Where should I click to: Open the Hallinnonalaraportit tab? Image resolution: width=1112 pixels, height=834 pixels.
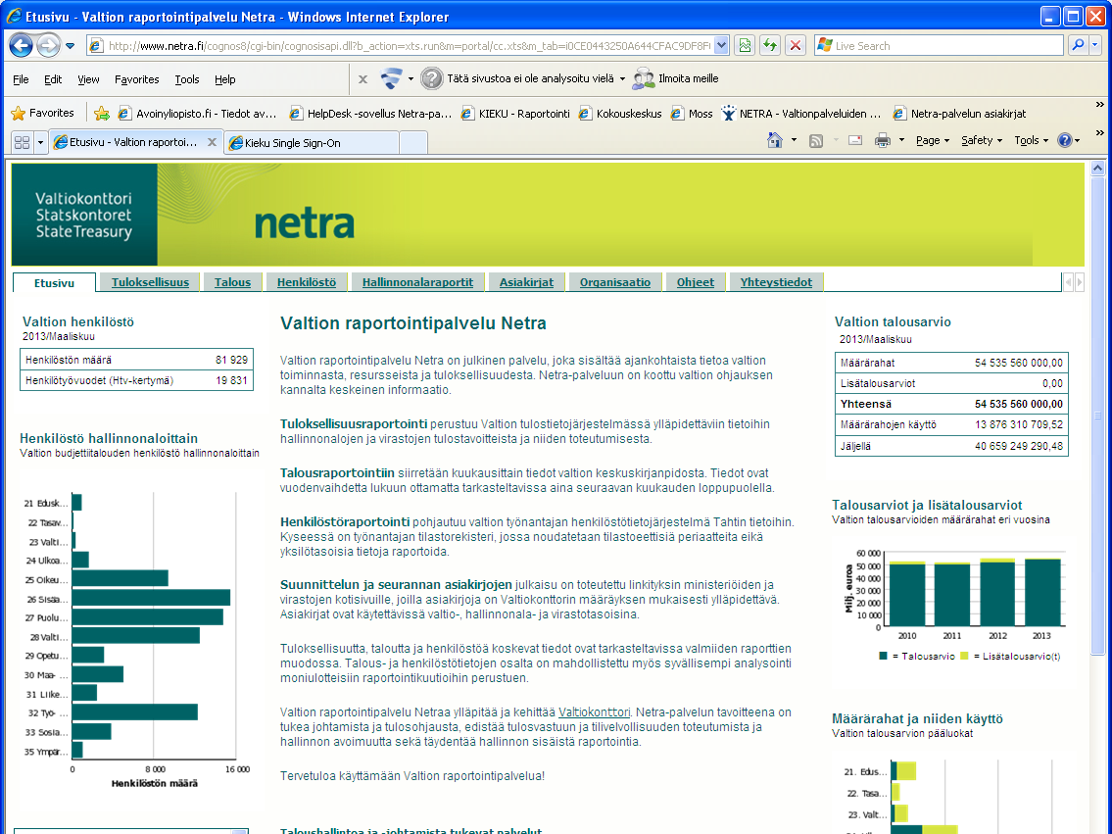coord(417,282)
